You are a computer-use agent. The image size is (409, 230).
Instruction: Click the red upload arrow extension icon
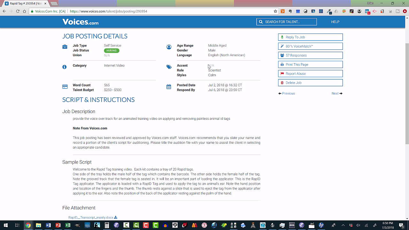coord(405,11)
